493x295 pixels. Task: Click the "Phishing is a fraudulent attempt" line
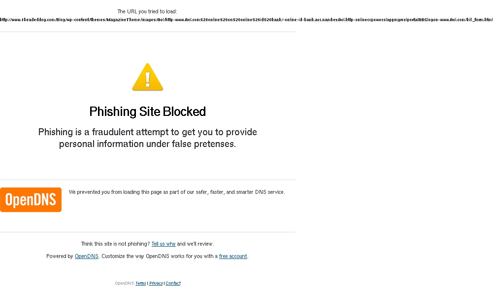[x=147, y=132]
